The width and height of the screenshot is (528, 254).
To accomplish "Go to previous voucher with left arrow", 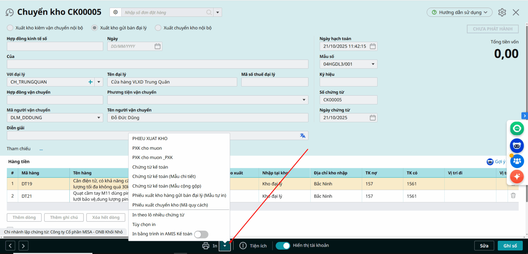I will 10,246.
